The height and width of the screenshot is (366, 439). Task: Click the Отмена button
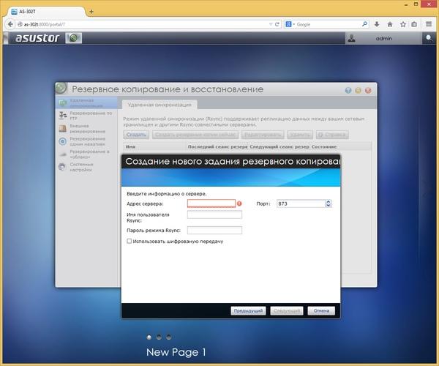coord(321,311)
